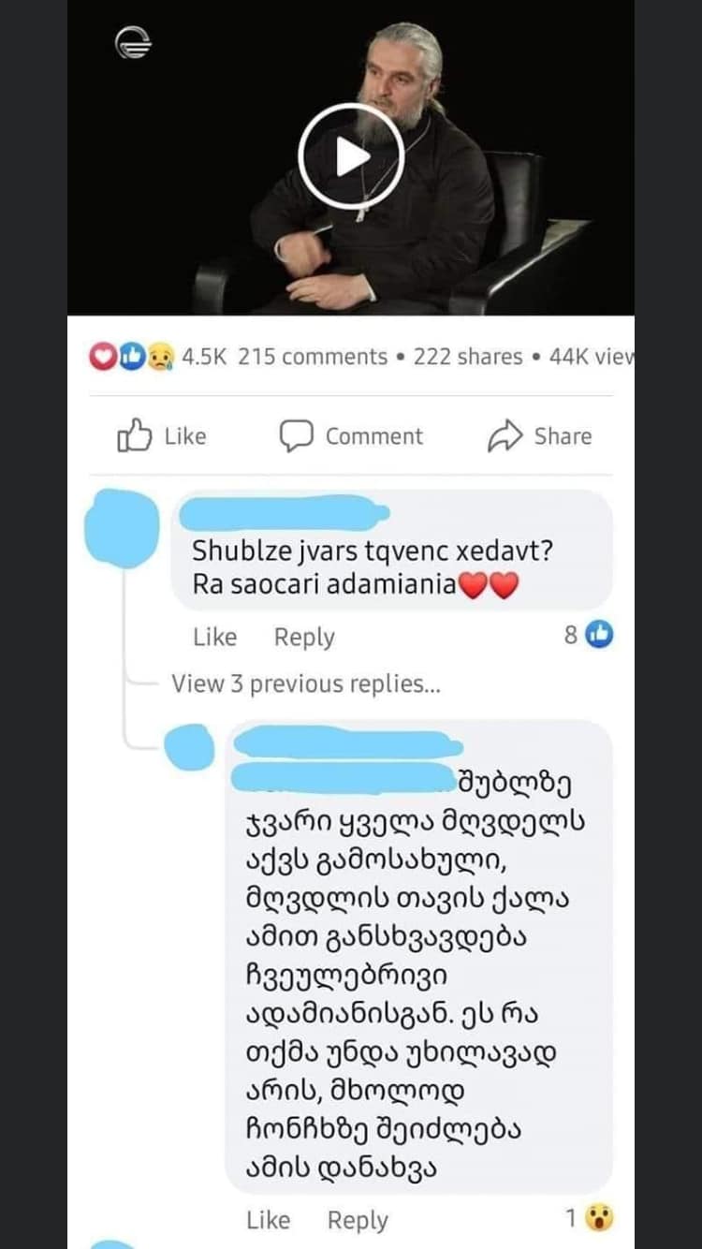
Task: Click the first commenter's redacted name
Action: pos(285,513)
